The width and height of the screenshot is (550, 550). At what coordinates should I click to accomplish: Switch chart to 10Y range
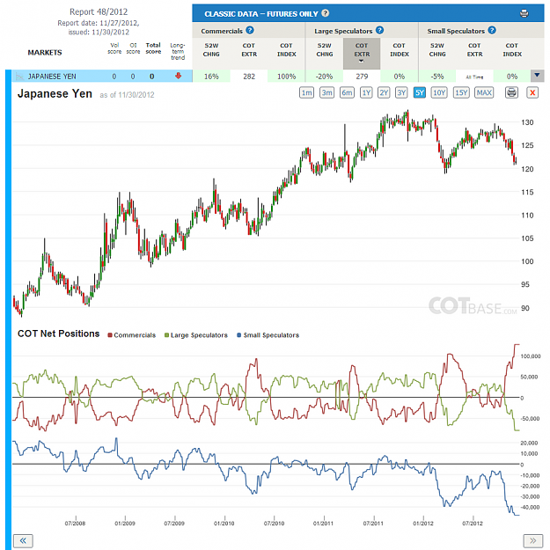(x=439, y=92)
